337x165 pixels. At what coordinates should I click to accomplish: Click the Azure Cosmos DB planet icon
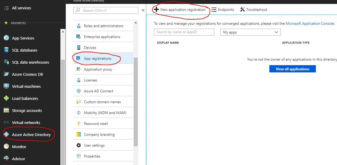click(x=6, y=74)
